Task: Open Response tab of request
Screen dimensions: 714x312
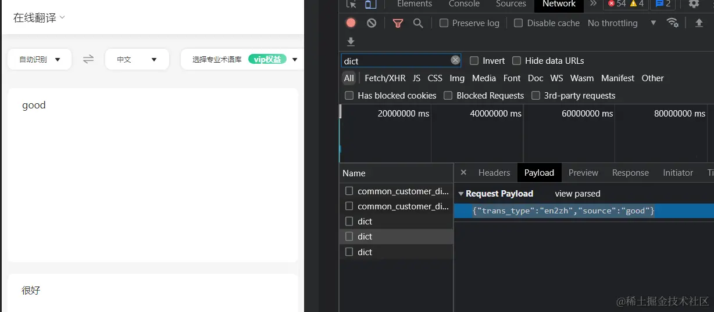Action: 630,173
